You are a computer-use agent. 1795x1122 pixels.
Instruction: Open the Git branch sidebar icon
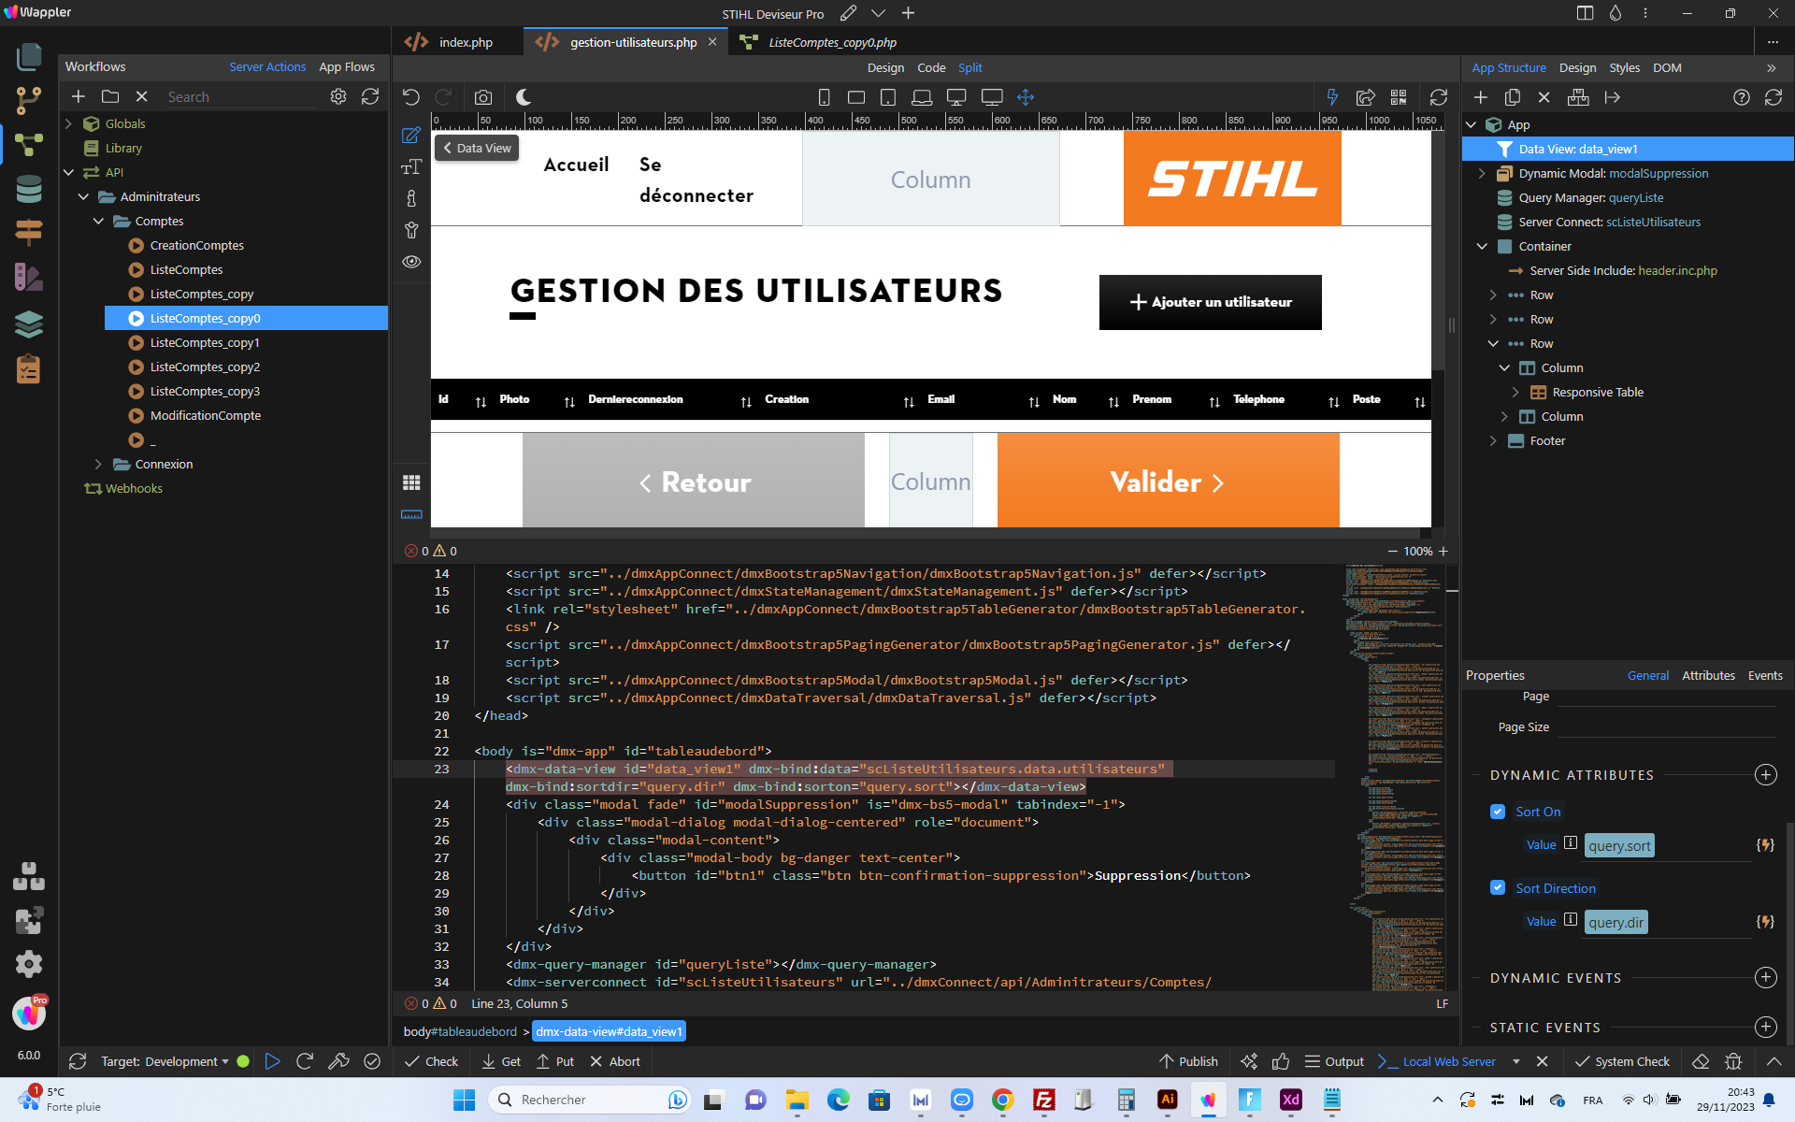29,100
